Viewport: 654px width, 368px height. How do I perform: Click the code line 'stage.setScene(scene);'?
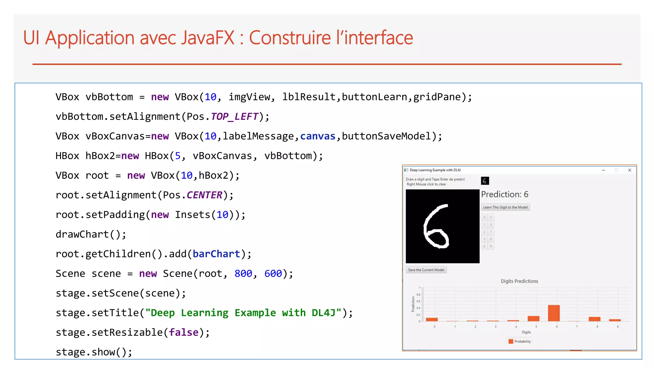tap(121, 293)
